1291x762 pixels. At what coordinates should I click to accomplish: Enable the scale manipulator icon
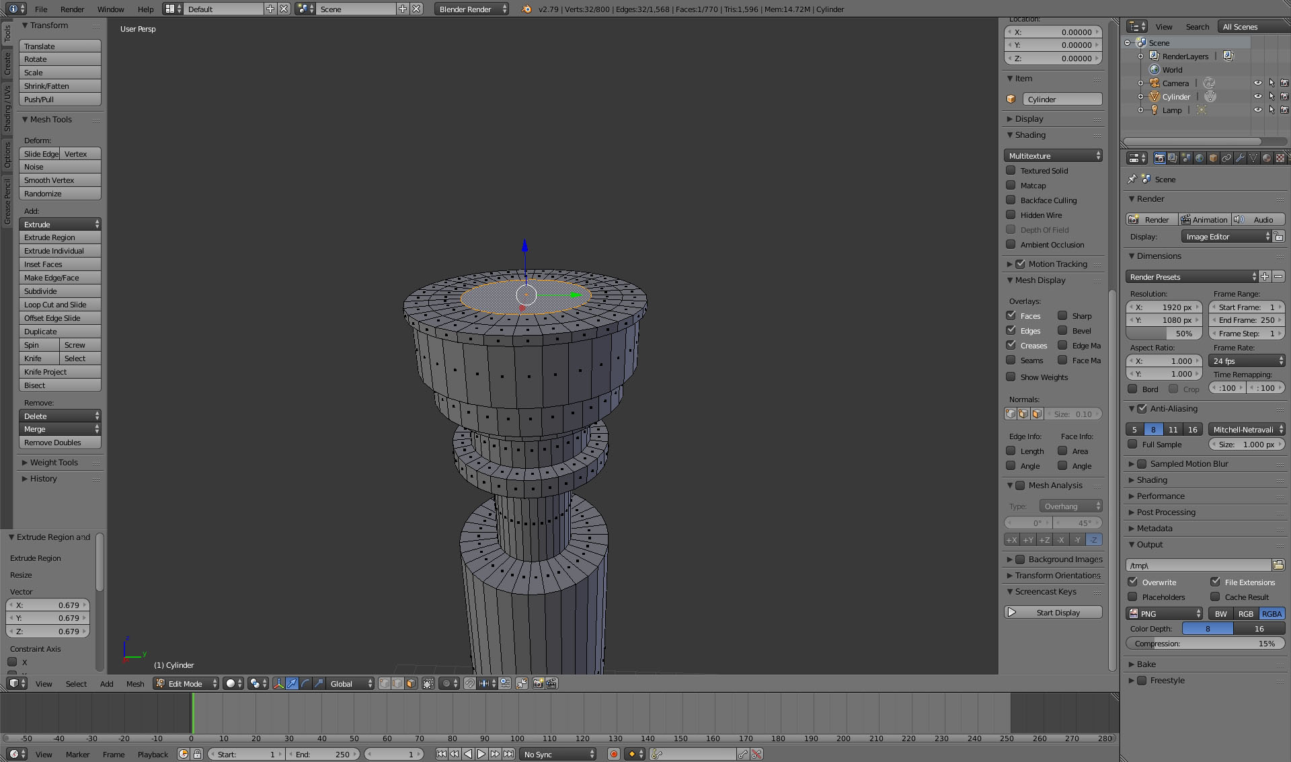point(319,683)
